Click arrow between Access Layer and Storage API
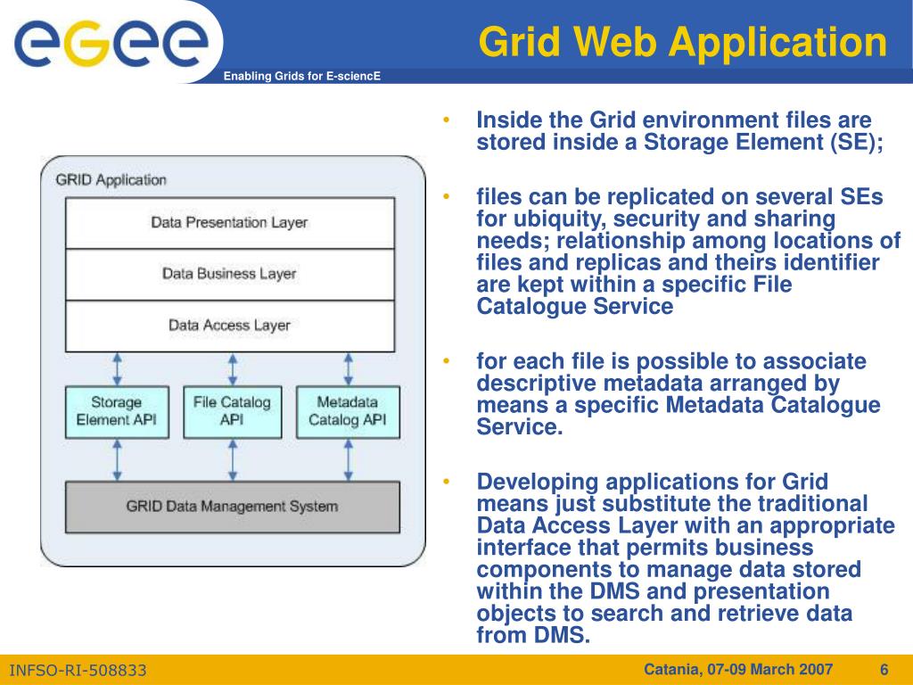 tap(117, 368)
